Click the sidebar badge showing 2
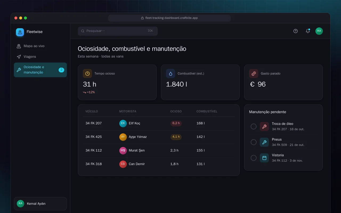The image size is (341, 213). click(x=61, y=70)
